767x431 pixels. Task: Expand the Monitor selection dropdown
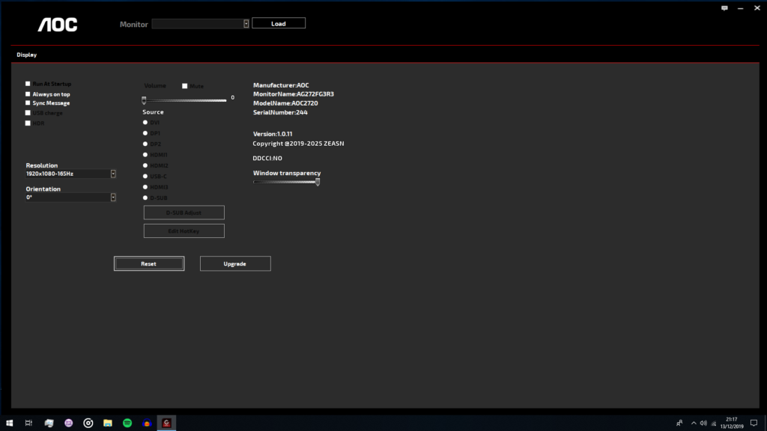tap(246, 24)
